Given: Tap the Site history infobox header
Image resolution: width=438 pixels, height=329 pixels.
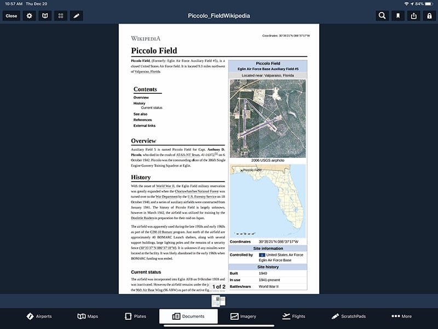Looking at the screenshot, I should tap(268, 267).
